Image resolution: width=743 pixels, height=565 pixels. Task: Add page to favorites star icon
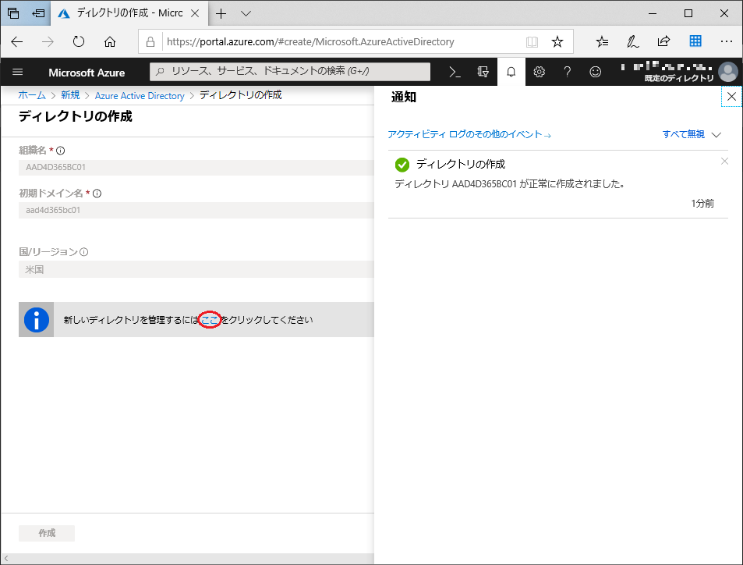click(557, 41)
